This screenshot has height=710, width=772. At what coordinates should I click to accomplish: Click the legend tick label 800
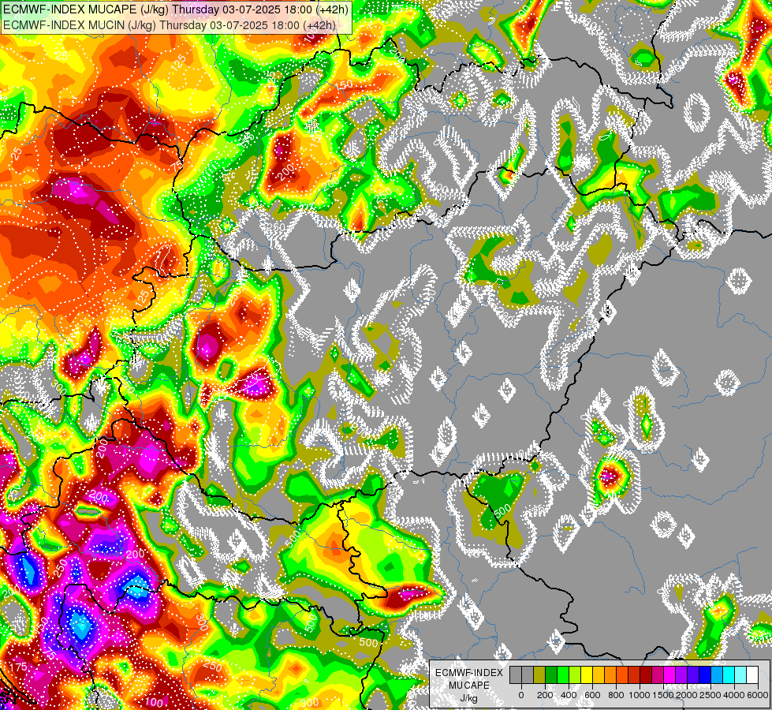click(x=616, y=695)
